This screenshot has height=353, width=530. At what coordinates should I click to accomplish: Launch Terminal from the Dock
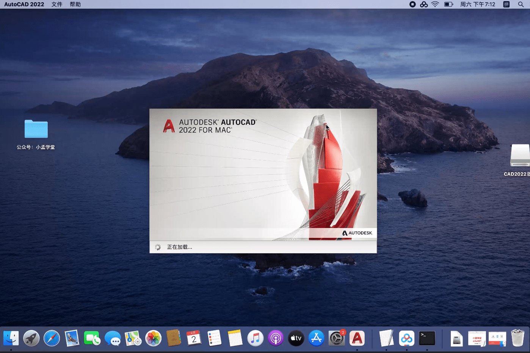coord(427,338)
